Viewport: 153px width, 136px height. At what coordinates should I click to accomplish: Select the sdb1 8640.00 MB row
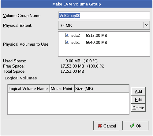(x=104, y=42)
